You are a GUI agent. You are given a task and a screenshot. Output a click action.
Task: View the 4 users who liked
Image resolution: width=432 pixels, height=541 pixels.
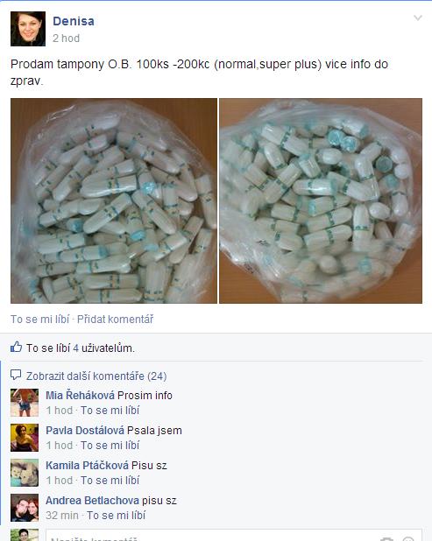(75, 348)
